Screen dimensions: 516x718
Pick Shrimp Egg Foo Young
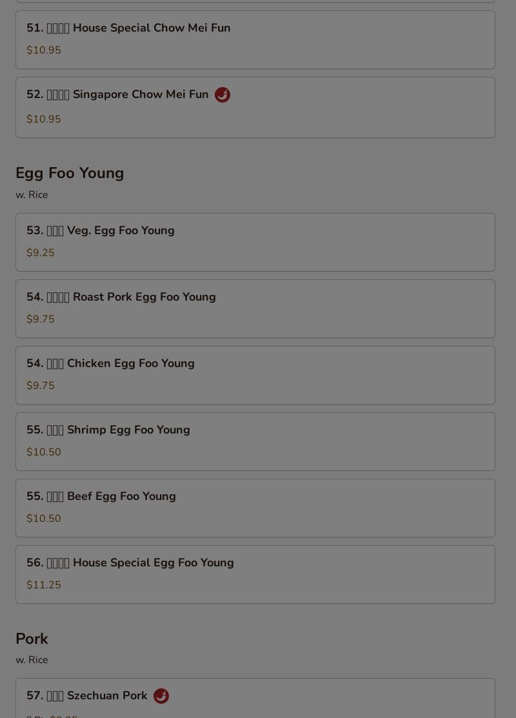tap(255, 441)
